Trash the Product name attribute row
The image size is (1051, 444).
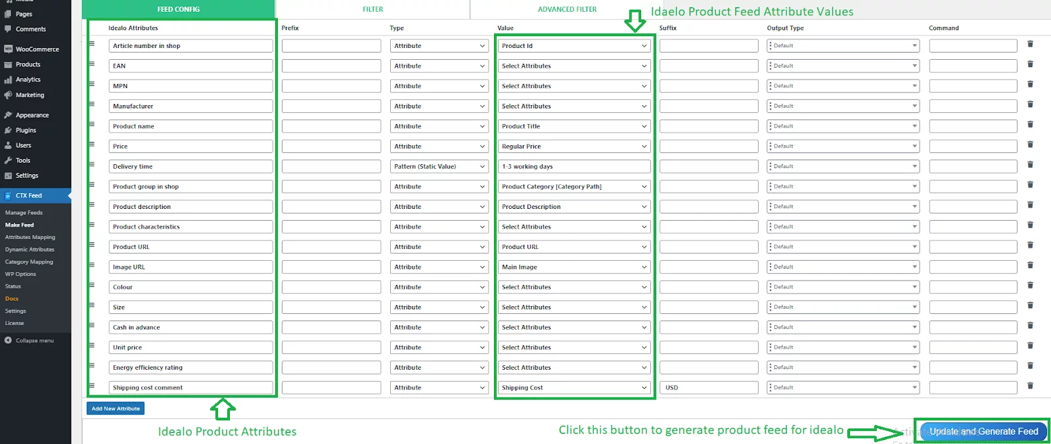tap(1030, 124)
